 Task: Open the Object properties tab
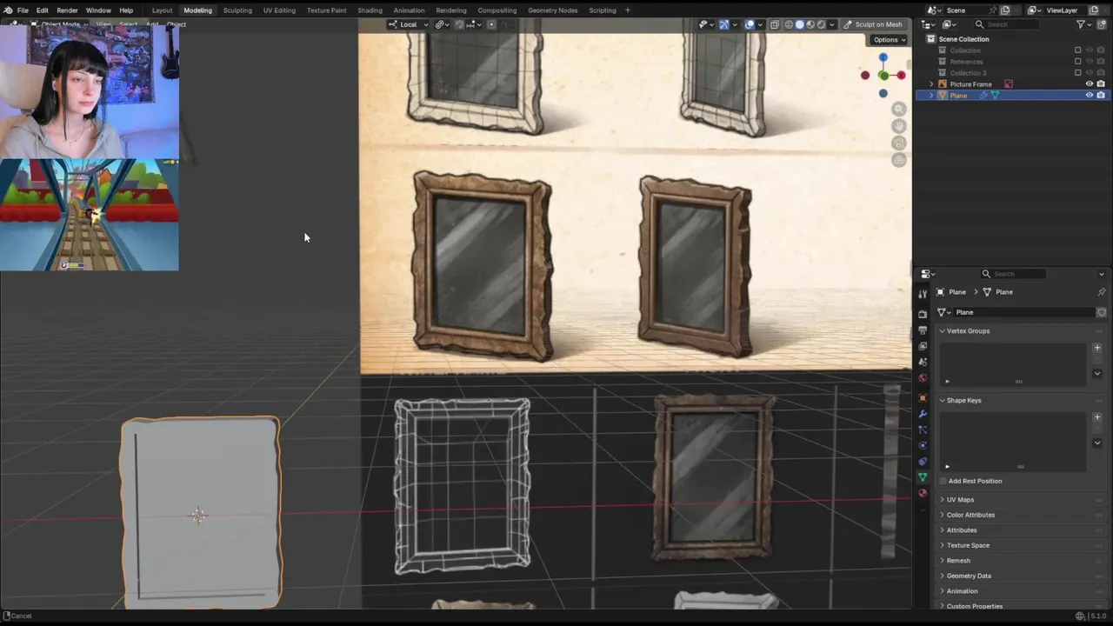pyautogui.click(x=923, y=398)
